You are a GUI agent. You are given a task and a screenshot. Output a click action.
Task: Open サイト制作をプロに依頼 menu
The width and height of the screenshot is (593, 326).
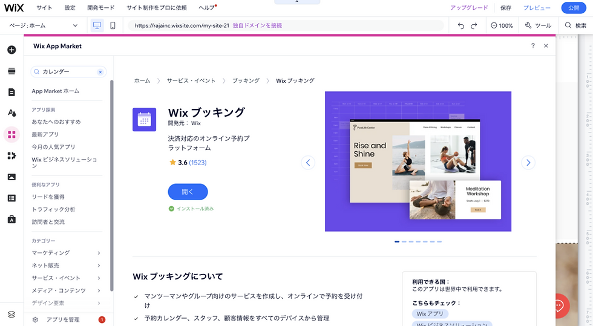(x=157, y=8)
